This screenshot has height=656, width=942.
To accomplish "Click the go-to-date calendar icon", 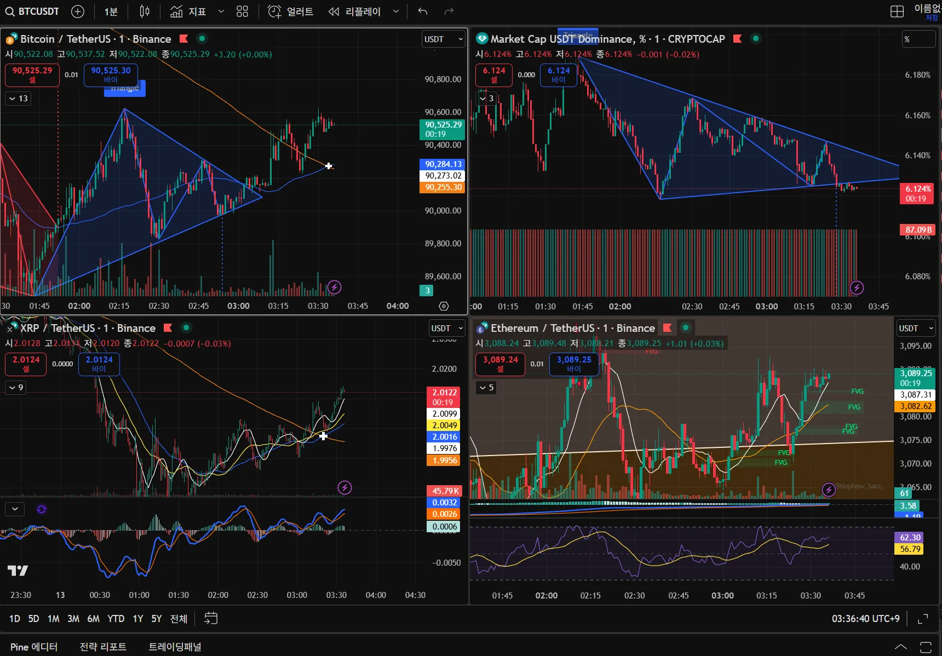I will coord(211,618).
